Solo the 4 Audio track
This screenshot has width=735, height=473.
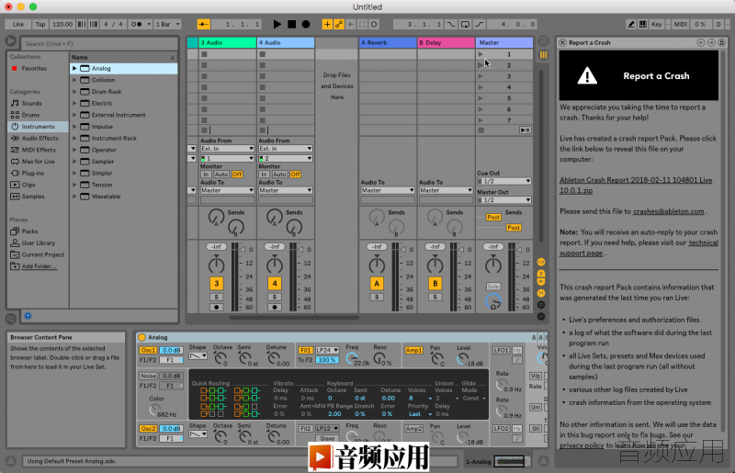pos(274,298)
